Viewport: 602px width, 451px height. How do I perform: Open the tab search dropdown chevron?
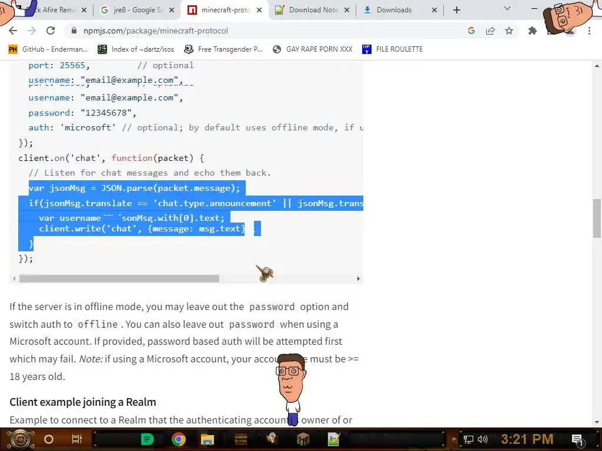507,8
